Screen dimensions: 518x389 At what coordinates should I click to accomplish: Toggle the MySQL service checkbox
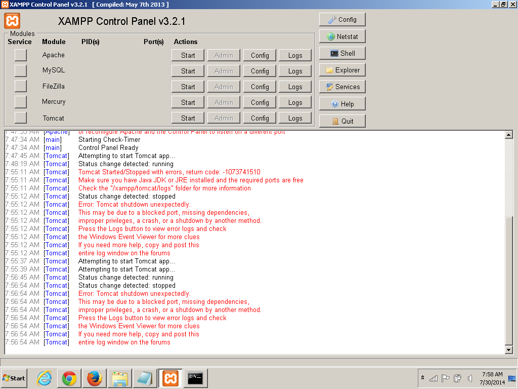tap(20, 70)
